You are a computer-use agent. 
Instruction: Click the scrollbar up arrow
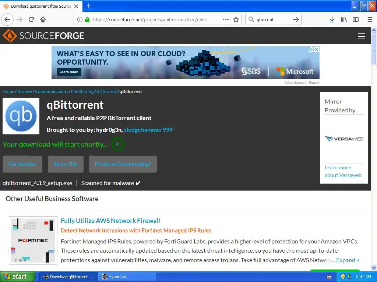(374, 30)
